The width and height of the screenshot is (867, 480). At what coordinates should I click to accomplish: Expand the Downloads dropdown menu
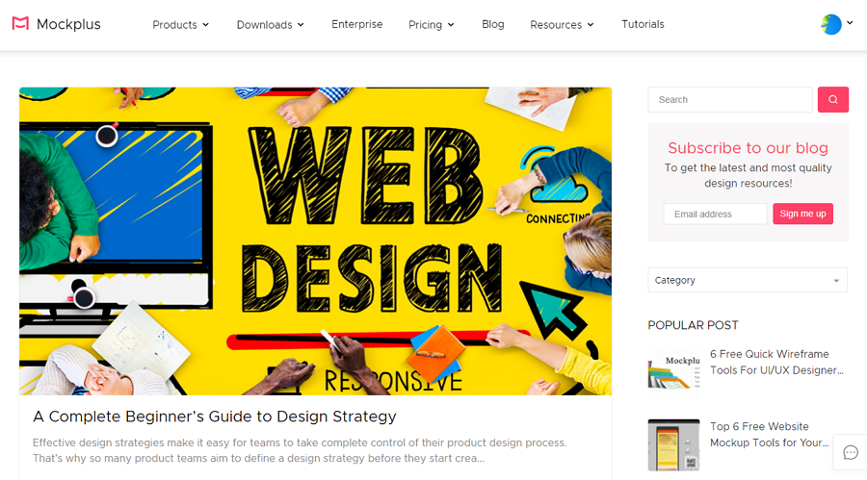click(271, 25)
